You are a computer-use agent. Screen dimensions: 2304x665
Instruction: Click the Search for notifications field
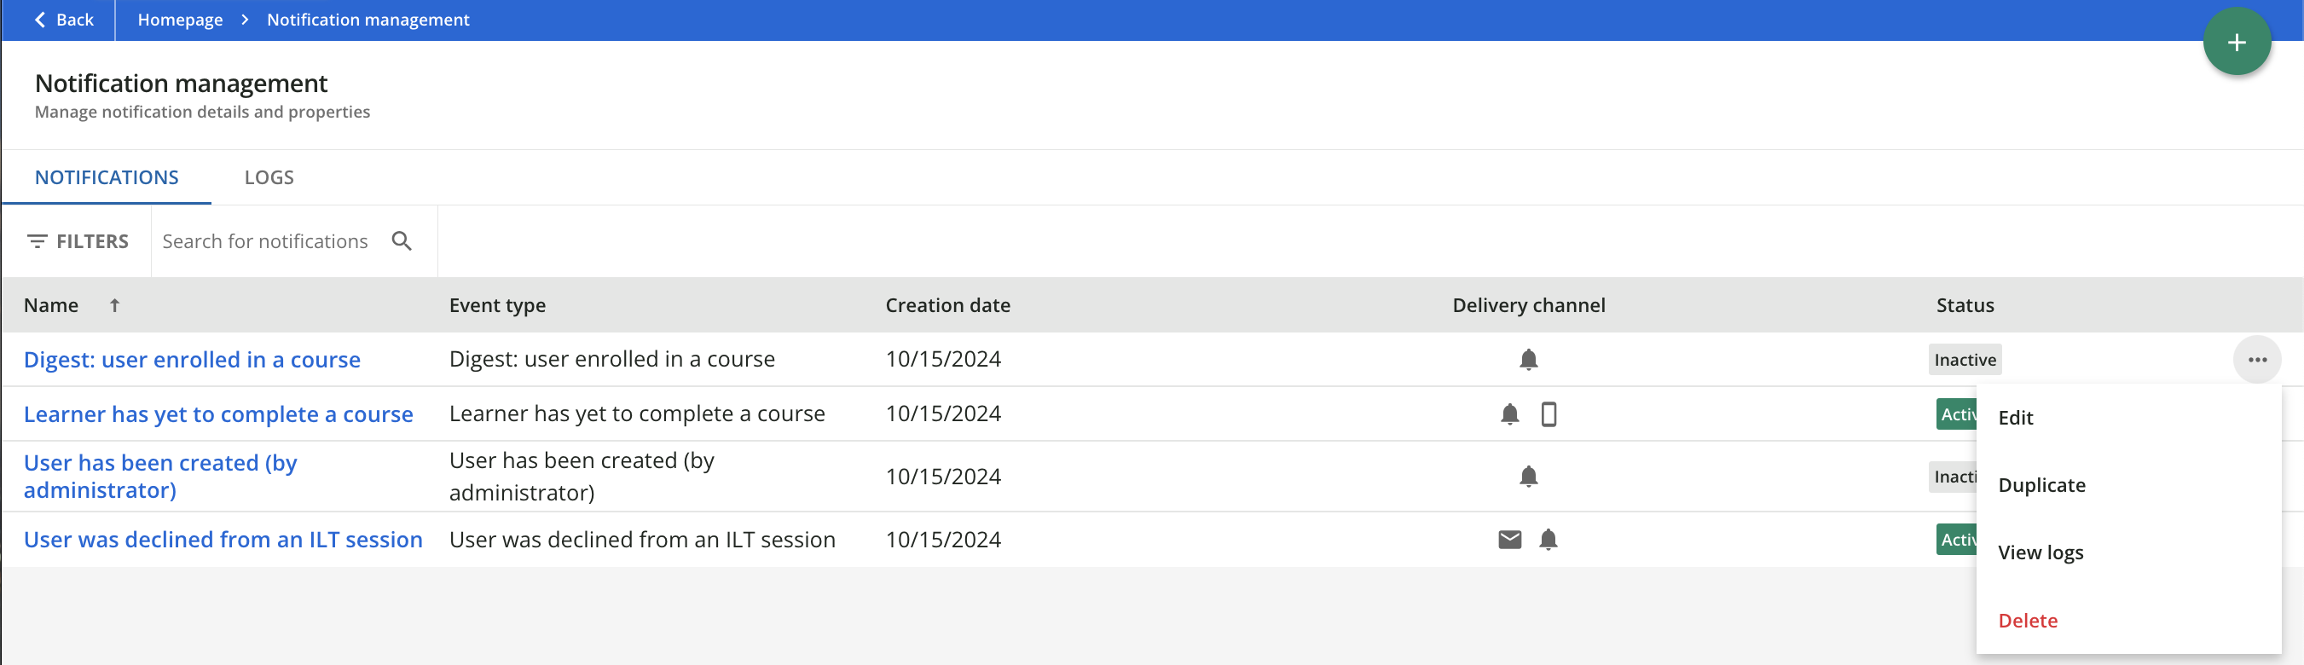point(264,241)
